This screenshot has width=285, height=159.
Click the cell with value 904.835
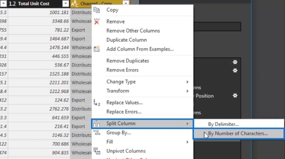click(39, 153)
